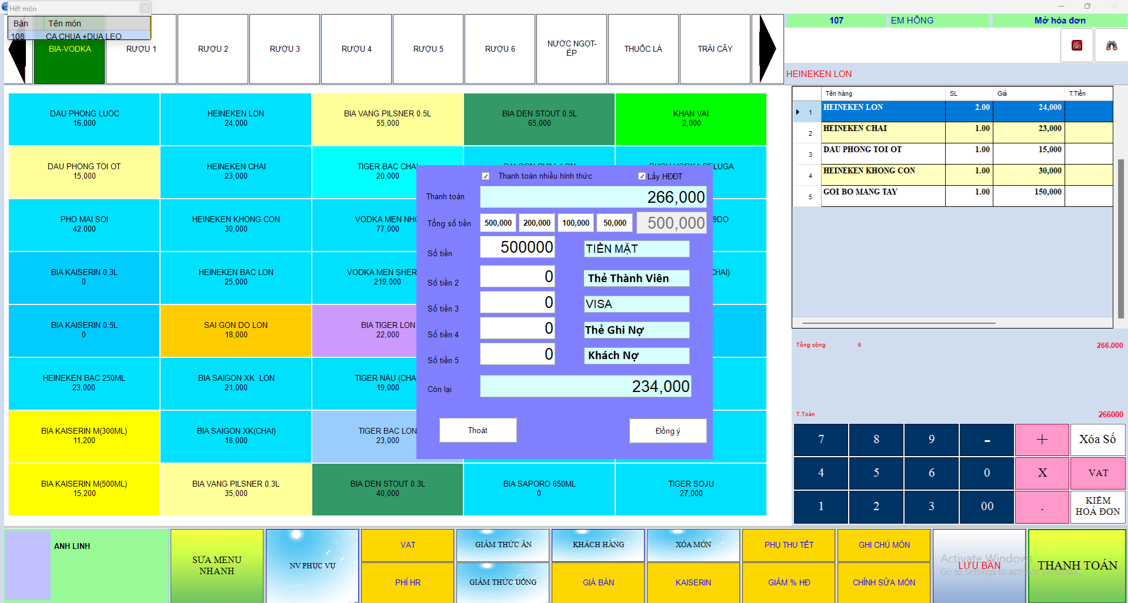This screenshot has width=1128, height=603.
Task: Click the GHI CHÚ MÓN button
Action: point(884,545)
